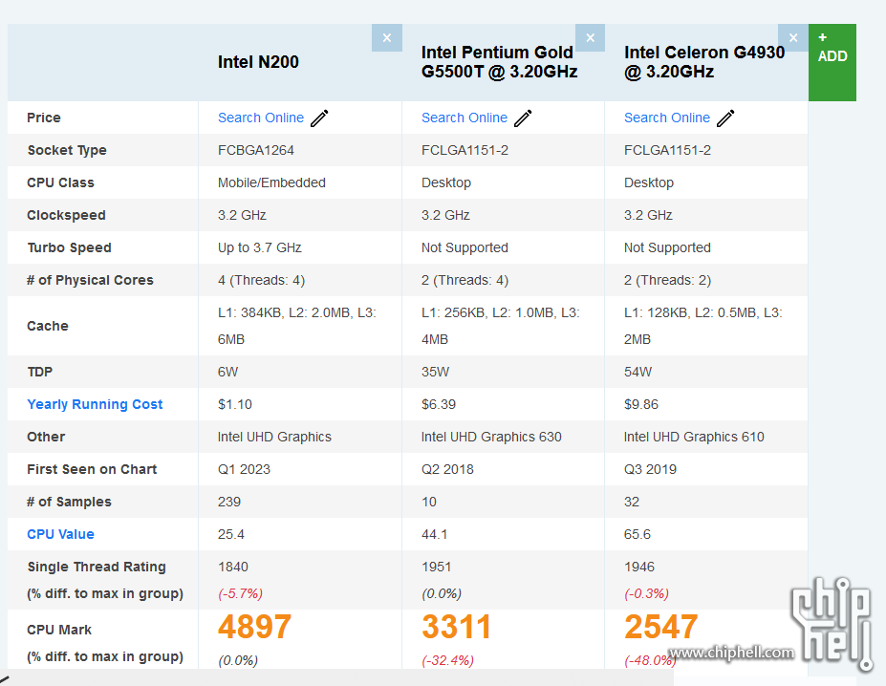Click the CPU Mark row label
This screenshot has height=686, width=886.
(59, 630)
